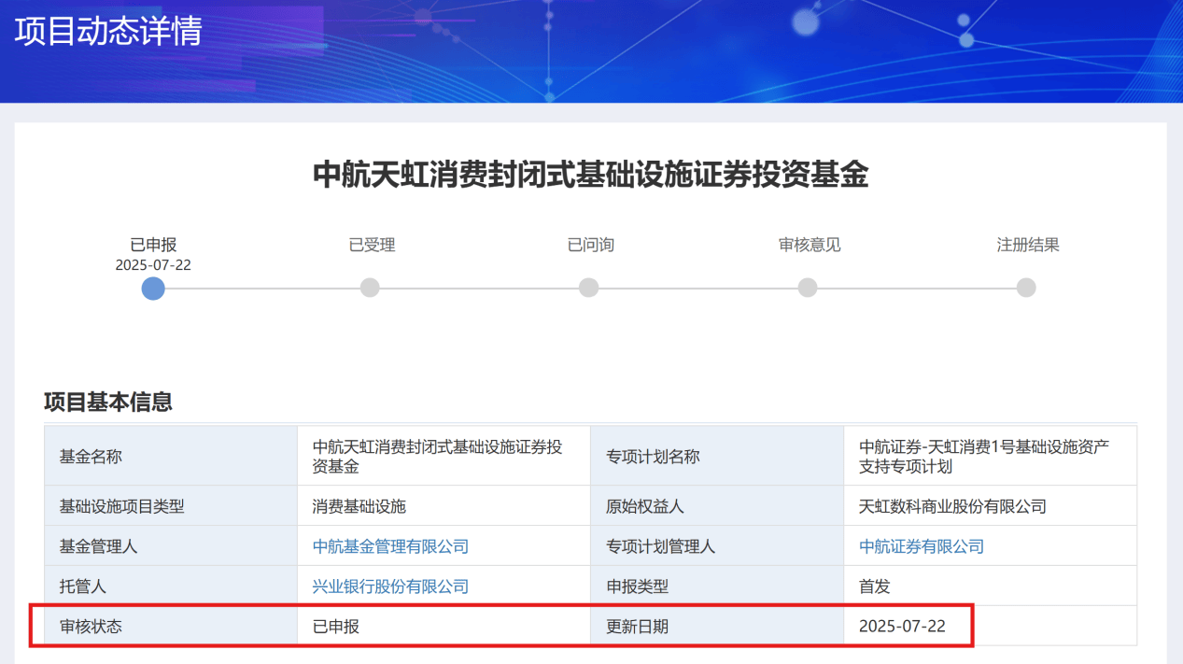
Task: Click the 注册结果 step label
Action: click(1028, 245)
